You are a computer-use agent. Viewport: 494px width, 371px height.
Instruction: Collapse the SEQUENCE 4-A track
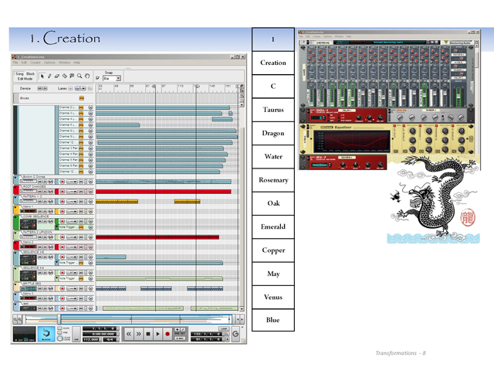pos(15,268)
